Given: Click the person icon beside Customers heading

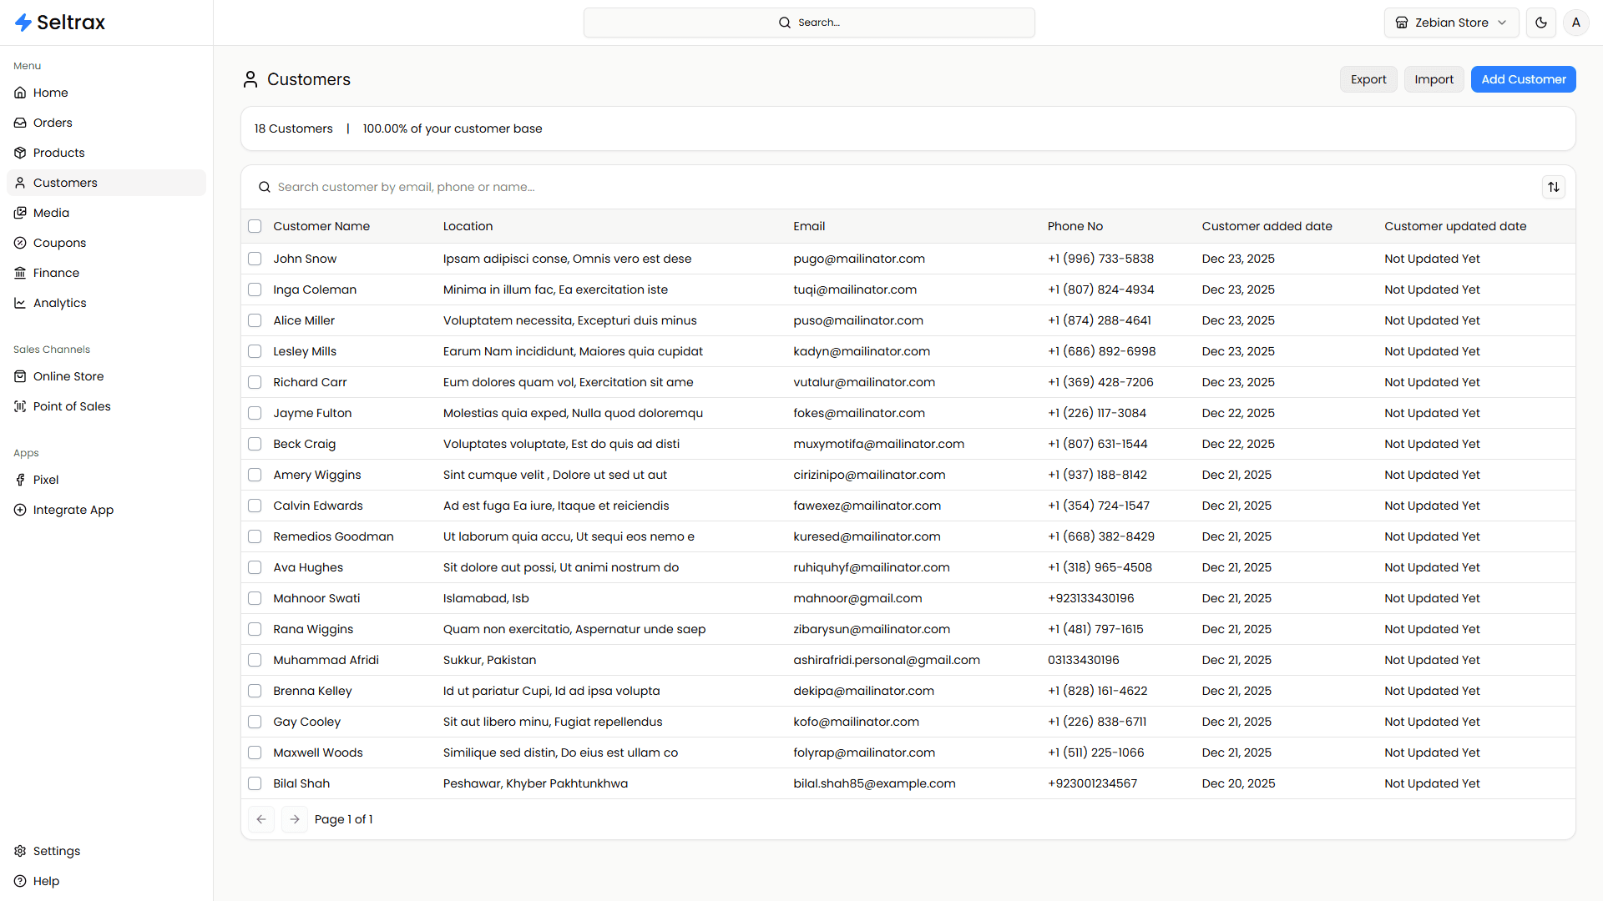Looking at the screenshot, I should point(250,79).
